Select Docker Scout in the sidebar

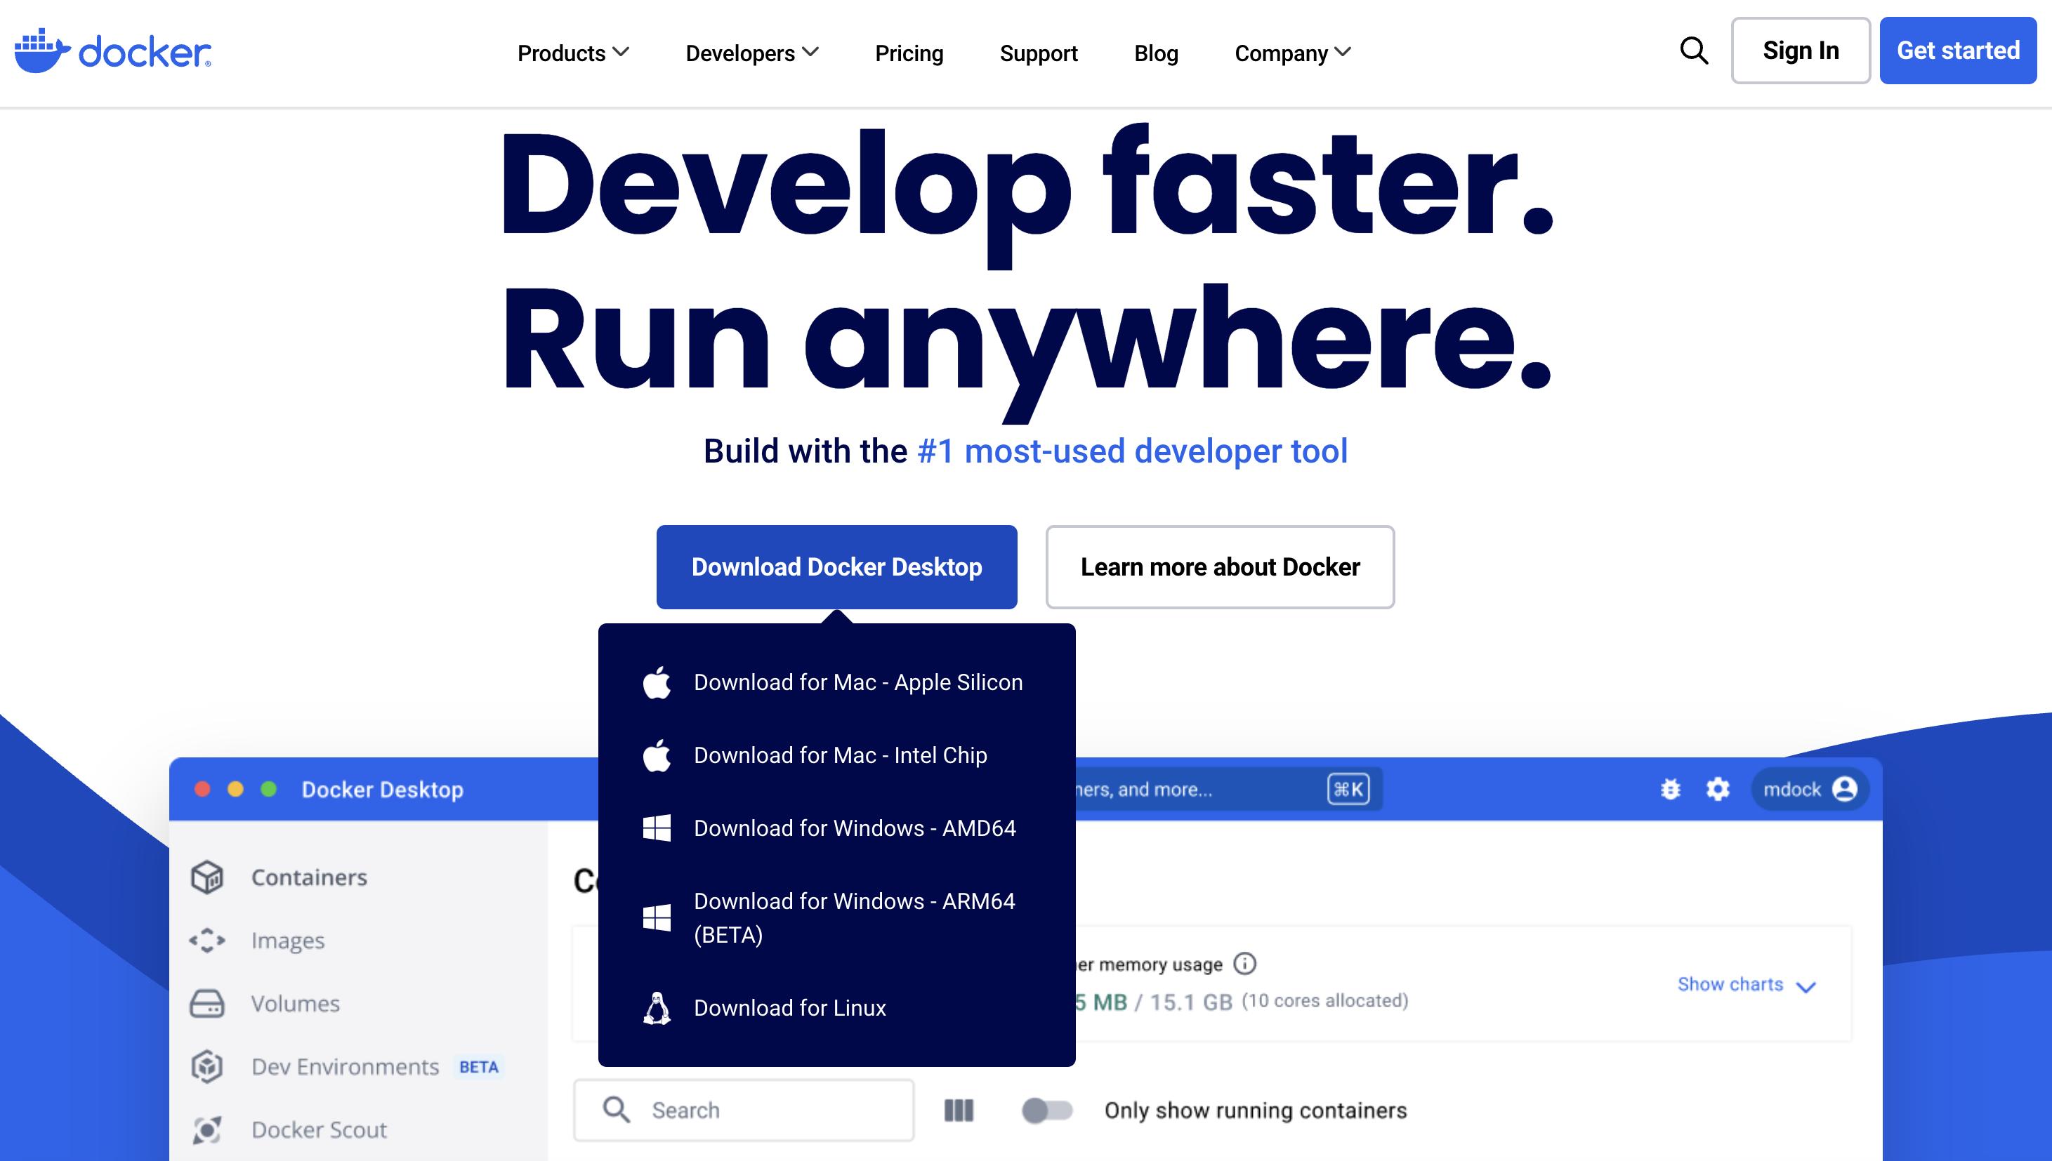click(319, 1130)
